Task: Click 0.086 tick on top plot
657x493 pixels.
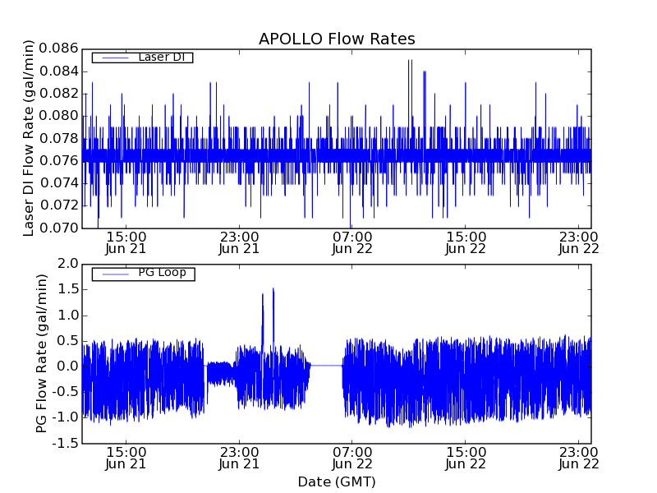Action: tap(58, 48)
